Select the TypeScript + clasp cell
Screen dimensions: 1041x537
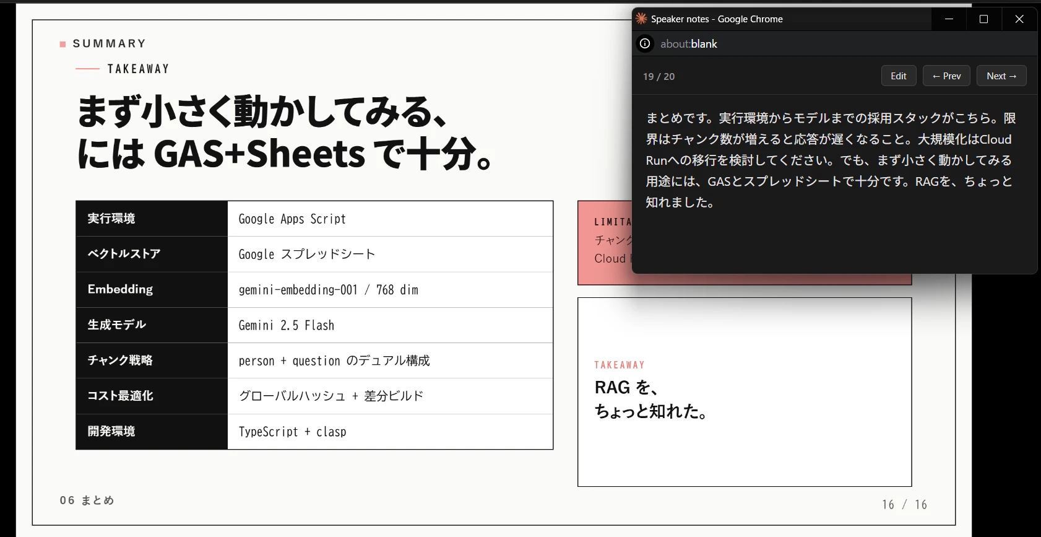[390, 431]
